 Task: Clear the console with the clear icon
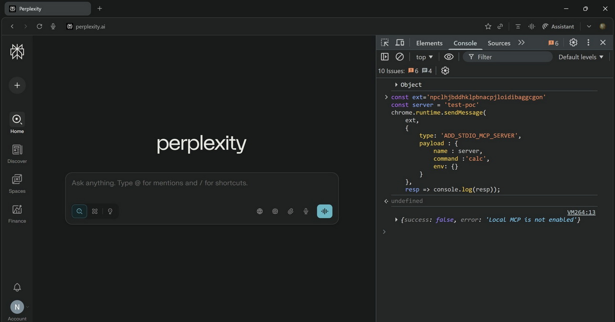tap(400, 57)
